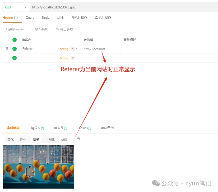Click the drag handle of the Referer row
The height and width of the screenshot is (192, 218).
[x=7, y=49]
